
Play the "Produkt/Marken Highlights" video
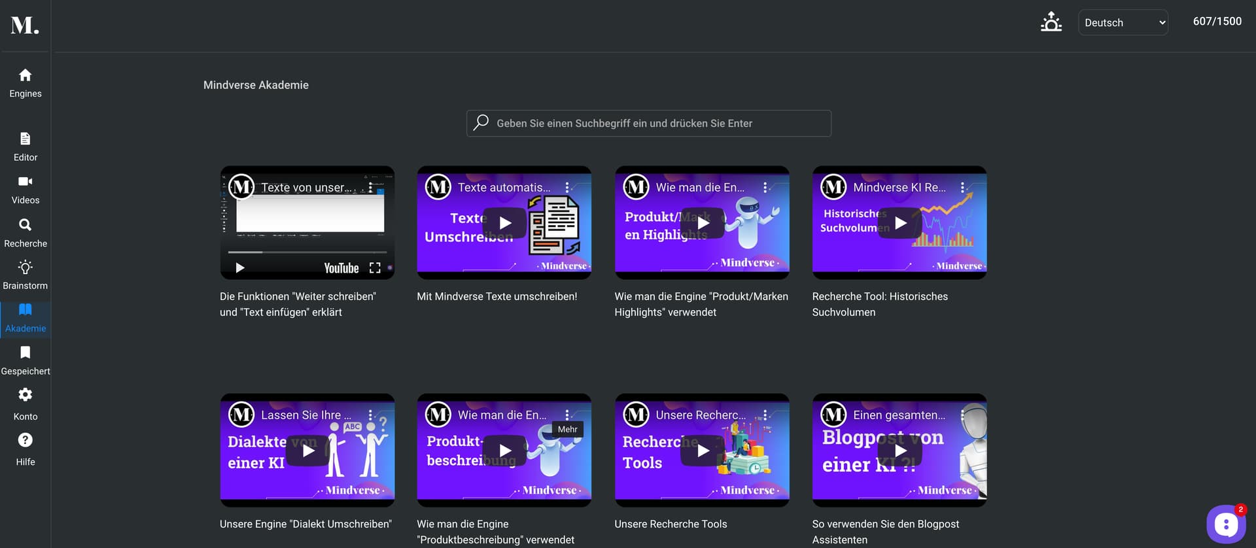tap(703, 223)
